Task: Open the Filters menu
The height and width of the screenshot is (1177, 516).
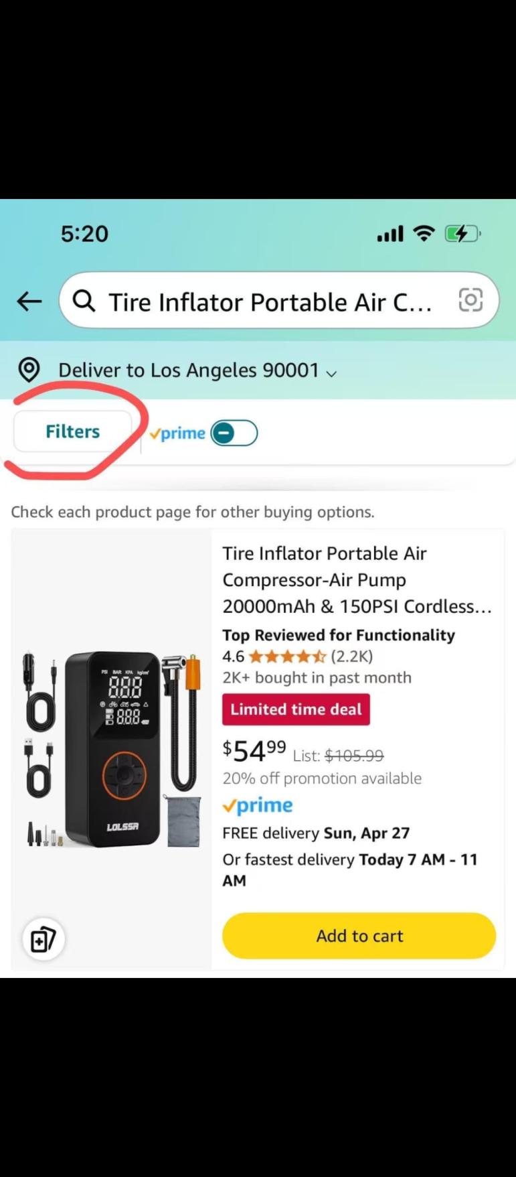Action: coord(72,431)
